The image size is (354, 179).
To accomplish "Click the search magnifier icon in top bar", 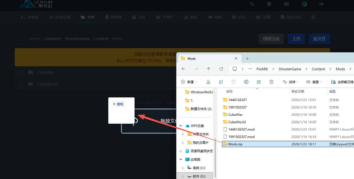I will (252, 4).
